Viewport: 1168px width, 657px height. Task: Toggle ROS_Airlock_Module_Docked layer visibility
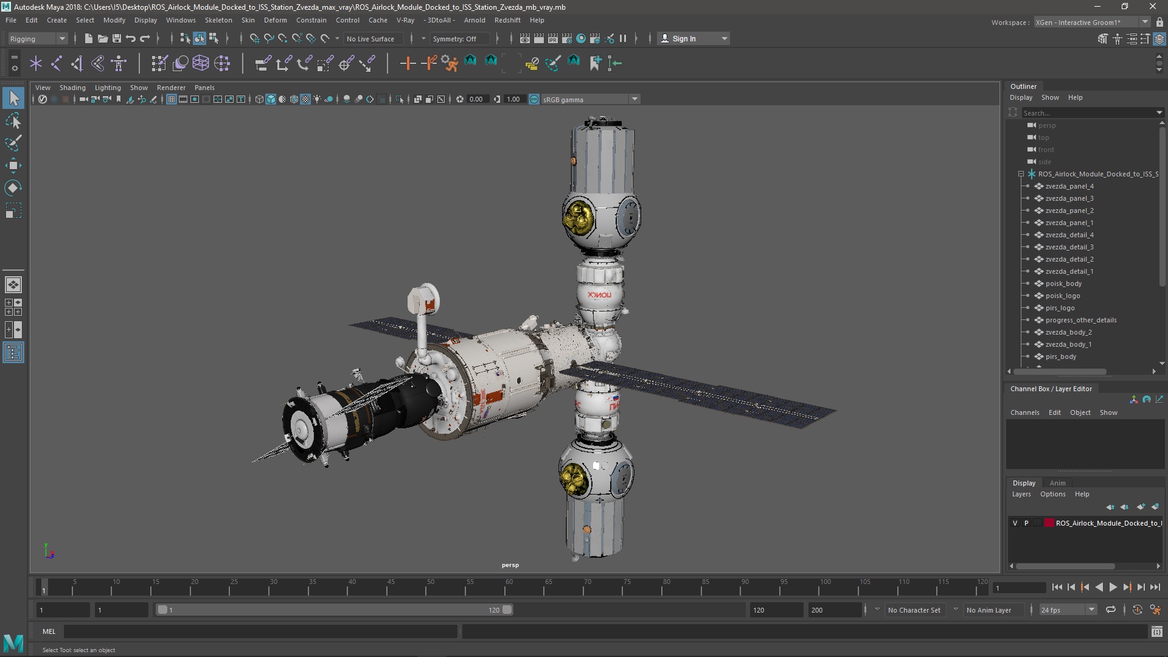(1015, 522)
